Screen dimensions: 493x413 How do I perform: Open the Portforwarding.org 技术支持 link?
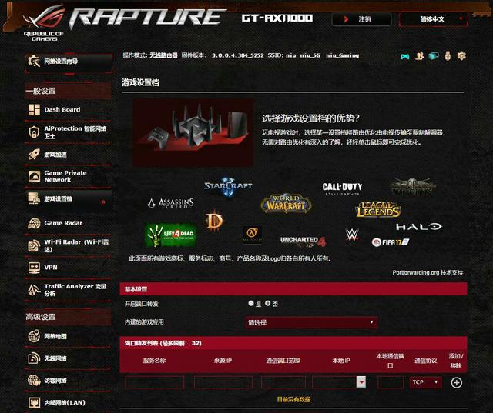click(428, 272)
